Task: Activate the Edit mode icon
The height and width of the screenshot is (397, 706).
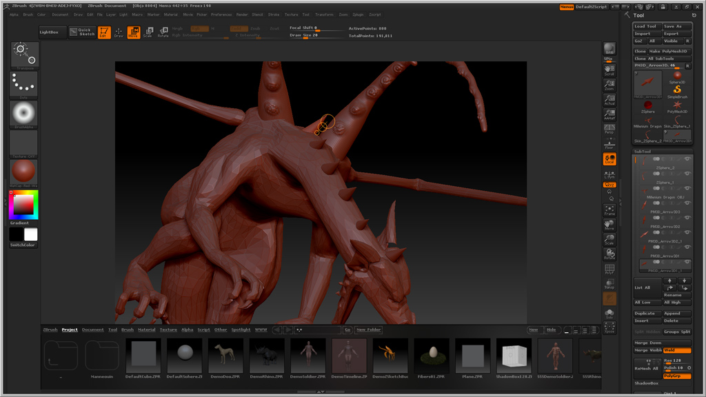Action: click(x=104, y=32)
